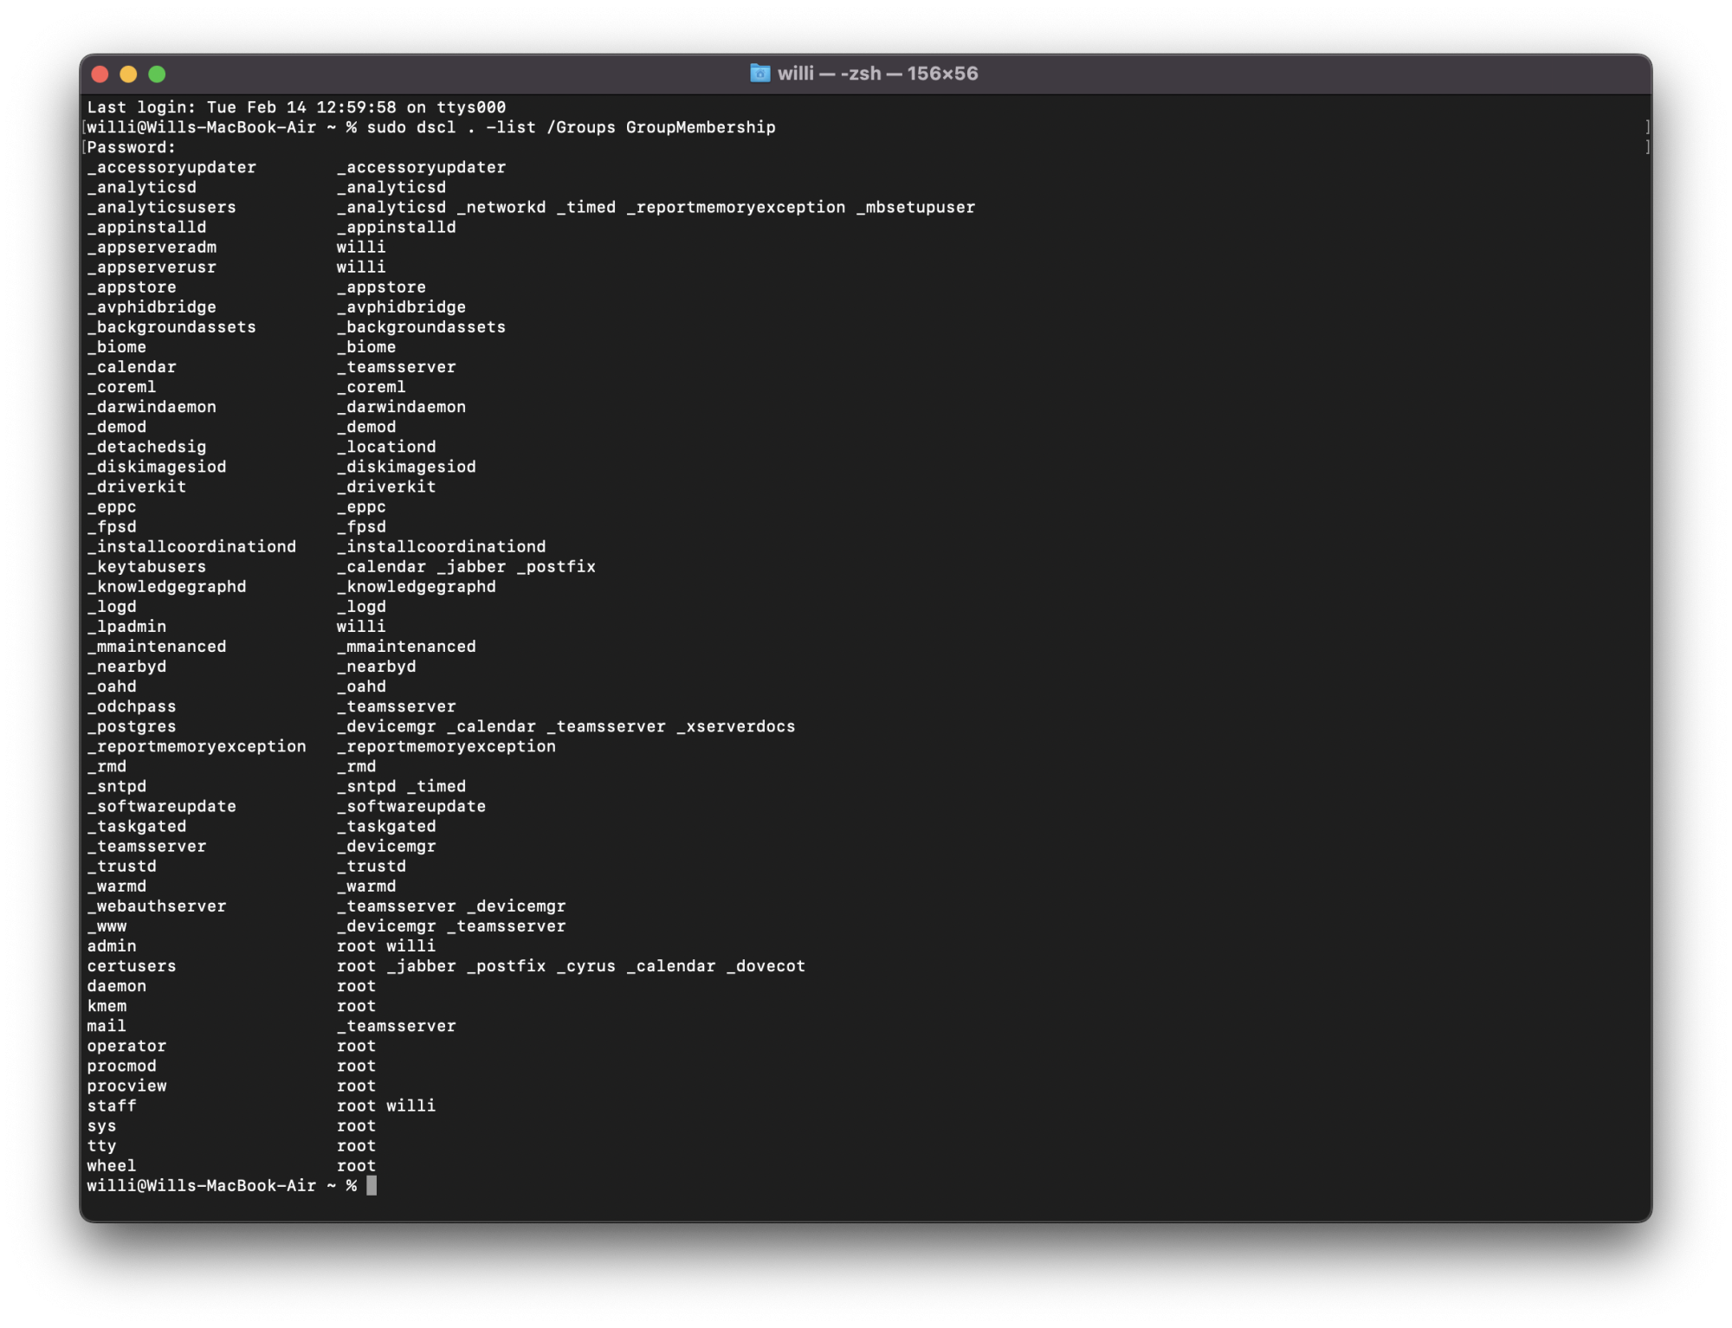This screenshot has height=1328, width=1732.
Task: Click the folder proxy icon in title bar
Action: (x=759, y=74)
